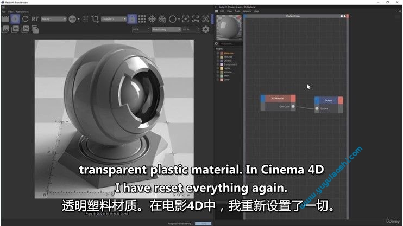Click the add snapshot plus icon
403x226 pixels.
(15, 29)
